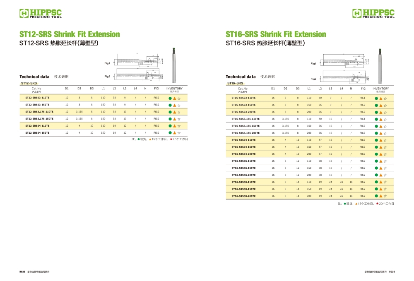The height and width of the screenshot is (281, 414).
Task: Click catalog number ST16-SRS04-200TE
Action: (x=243, y=154)
